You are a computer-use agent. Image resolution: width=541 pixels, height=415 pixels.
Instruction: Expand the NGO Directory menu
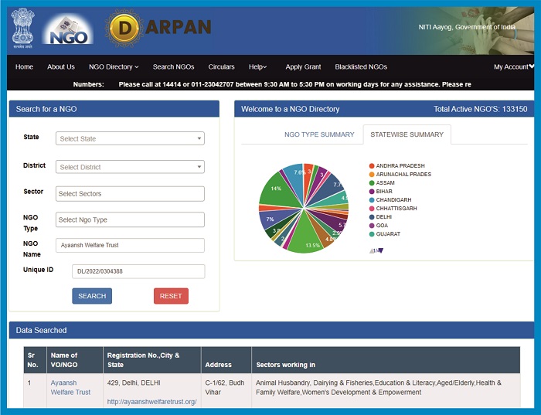pos(114,67)
